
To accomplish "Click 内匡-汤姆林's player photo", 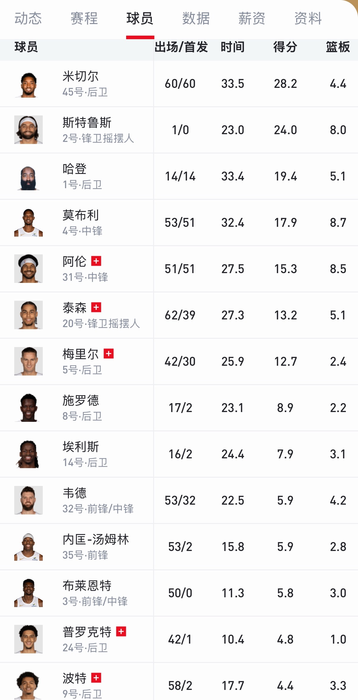I will 28,546.
